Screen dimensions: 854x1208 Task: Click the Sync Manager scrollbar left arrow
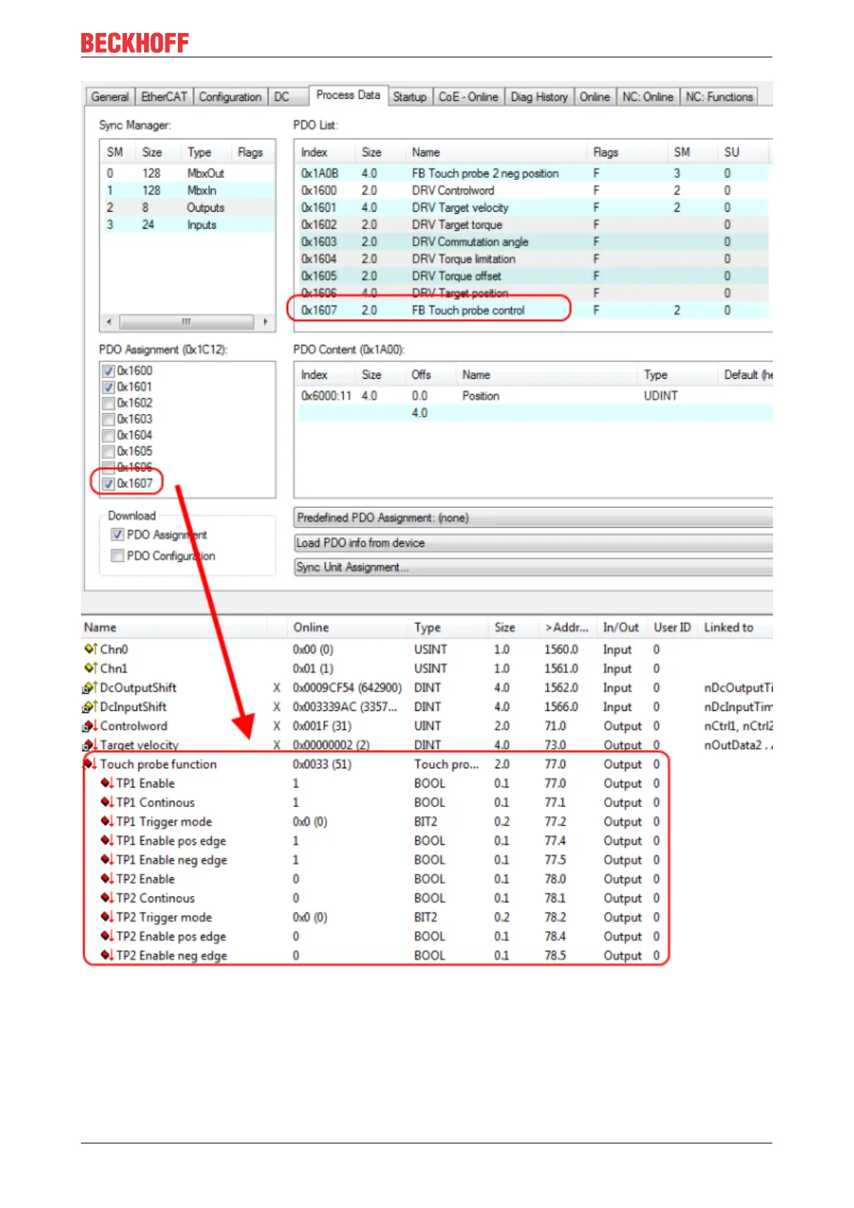[x=109, y=322]
